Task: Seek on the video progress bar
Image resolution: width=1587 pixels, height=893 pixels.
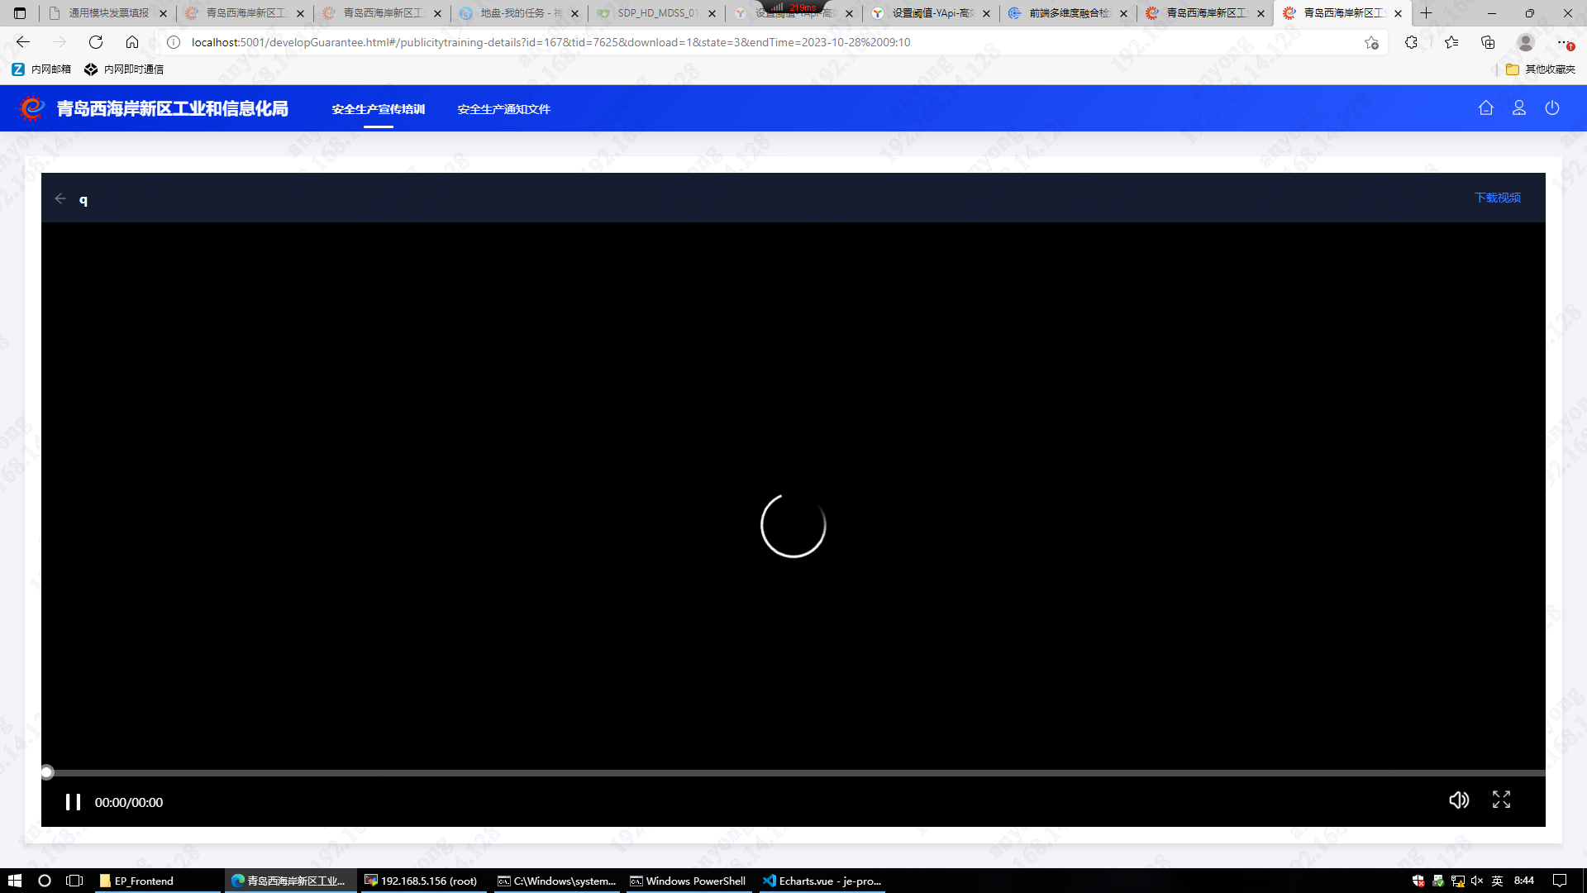Action: [793, 773]
